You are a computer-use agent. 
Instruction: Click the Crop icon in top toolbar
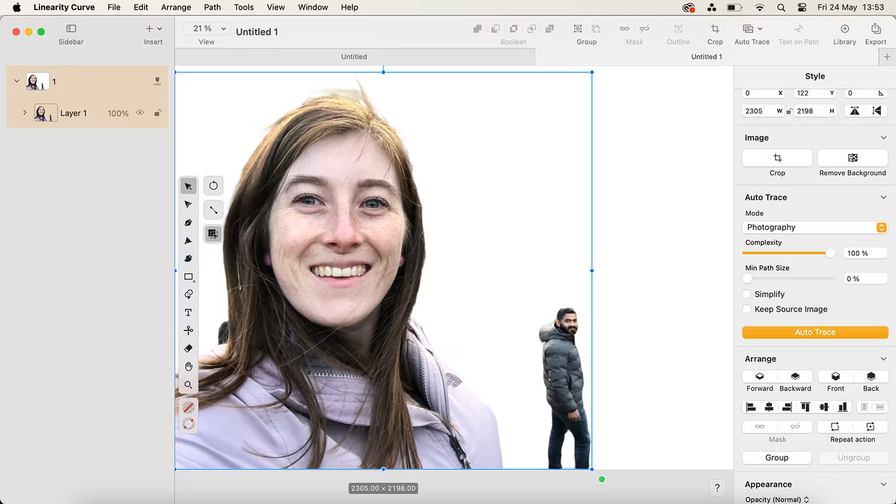coord(715,29)
